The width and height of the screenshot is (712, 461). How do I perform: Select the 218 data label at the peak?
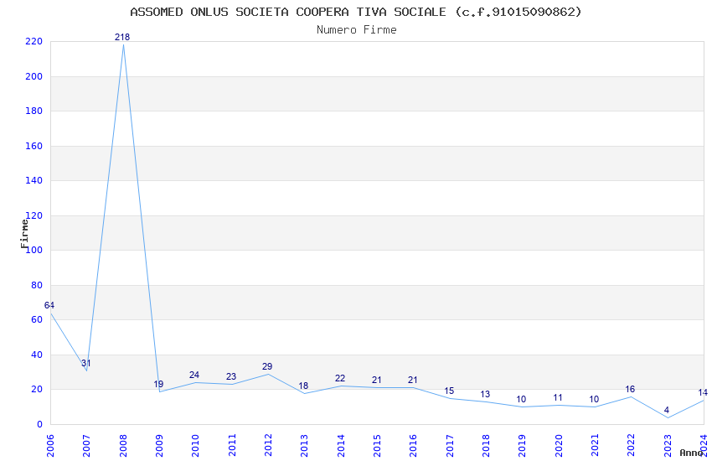click(122, 37)
